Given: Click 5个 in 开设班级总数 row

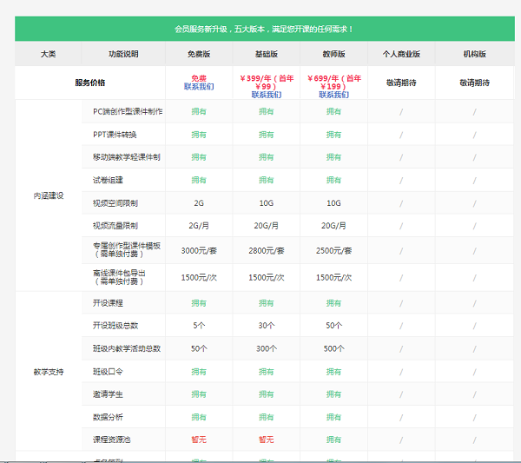Looking at the screenshot, I should tap(199, 326).
